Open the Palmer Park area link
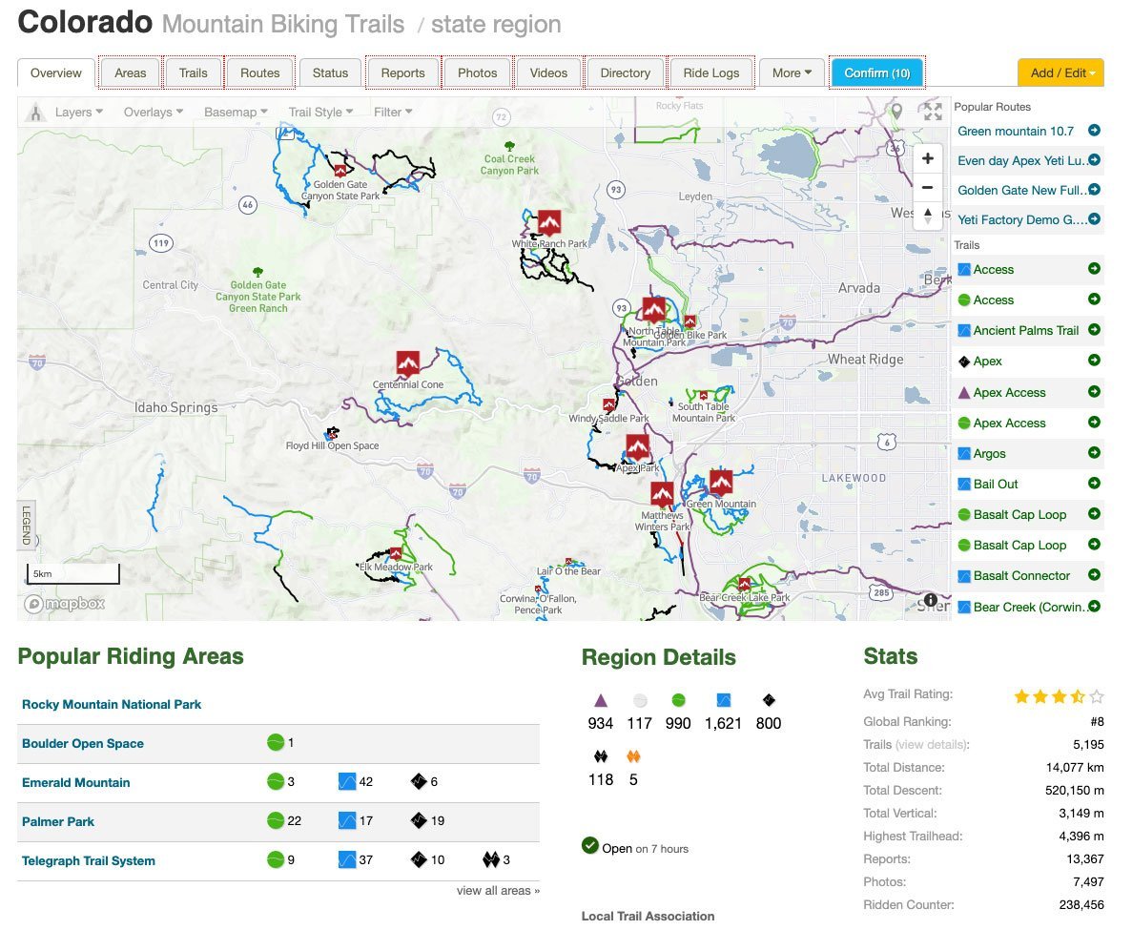1132x930 pixels. (58, 821)
